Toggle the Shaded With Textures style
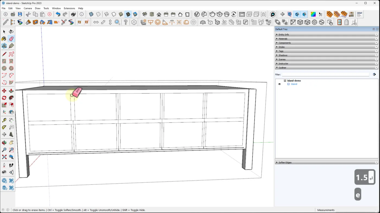380x213 pixels. pyautogui.click(x=128, y=14)
